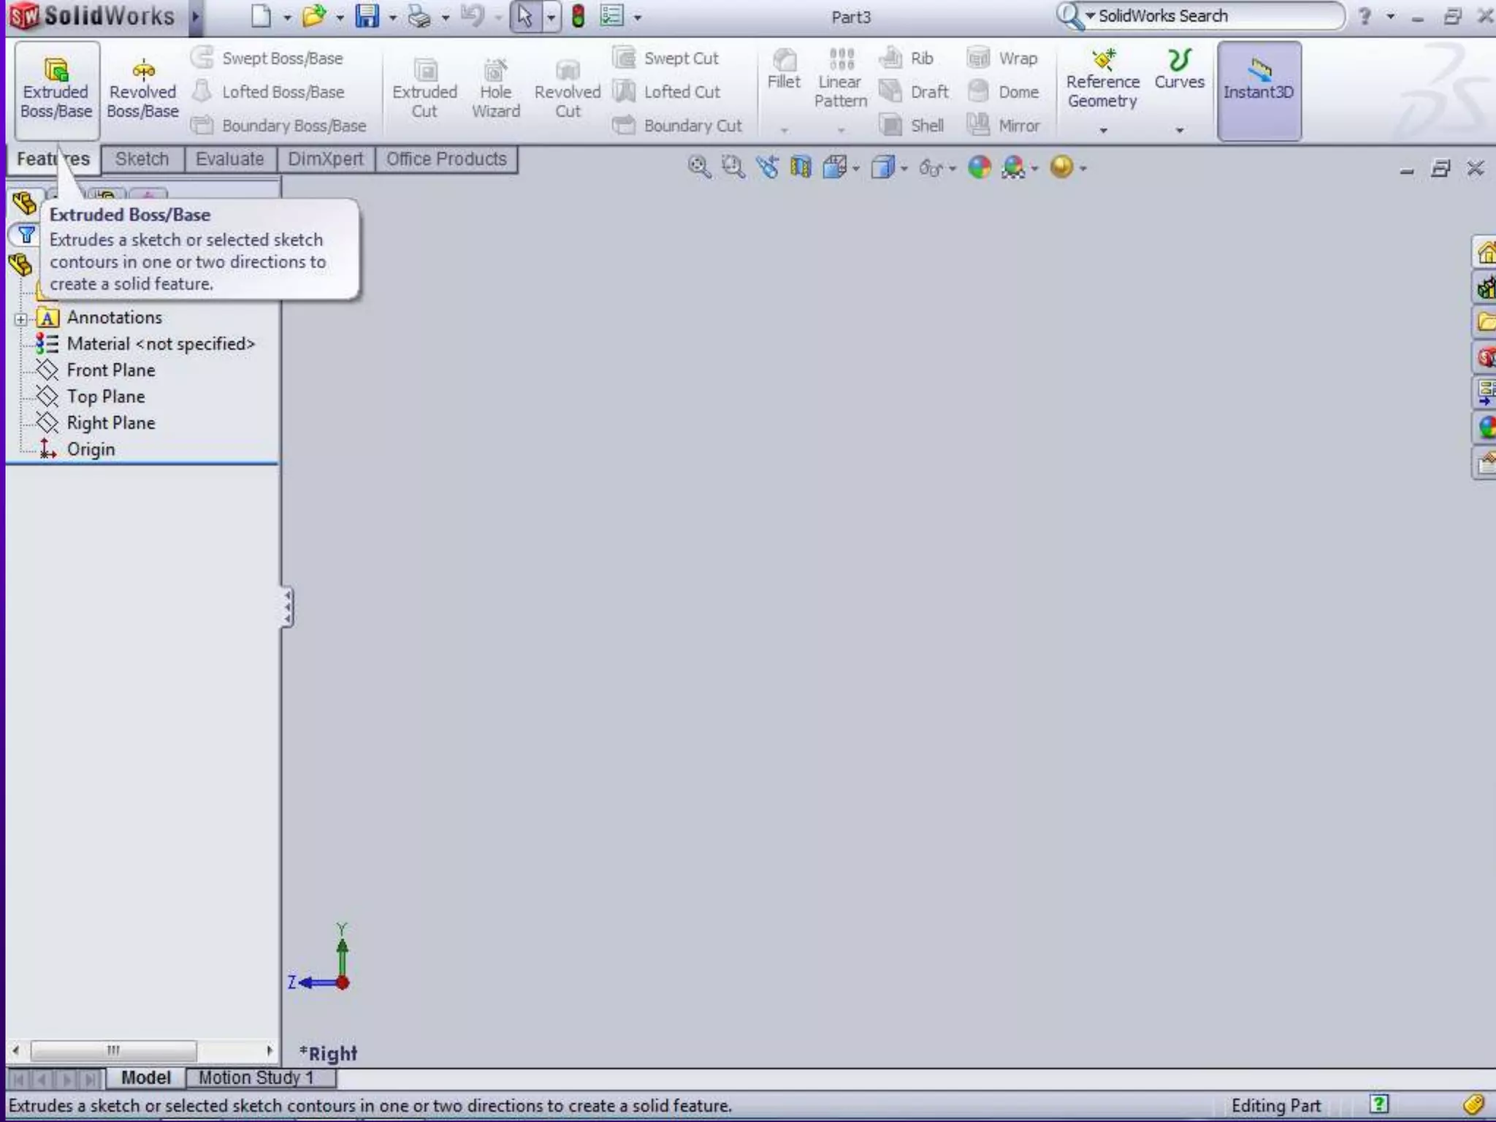Open the Motion Study 1 tab
The height and width of the screenshot is (1122, 1496).
tap(256, 1077)
